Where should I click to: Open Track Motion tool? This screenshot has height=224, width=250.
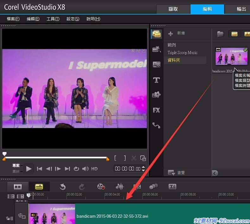(x=153, y=187)
